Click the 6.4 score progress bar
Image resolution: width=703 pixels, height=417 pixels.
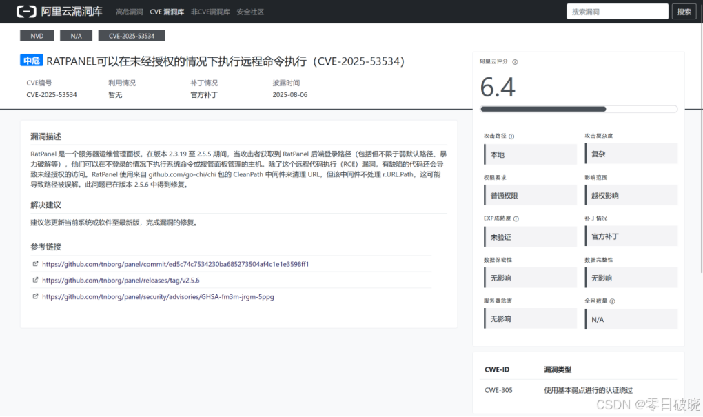[x=579, y=109]
